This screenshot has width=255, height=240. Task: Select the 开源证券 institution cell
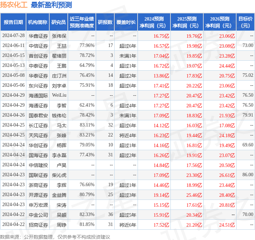pyautogui.click(x=38, y=195)
